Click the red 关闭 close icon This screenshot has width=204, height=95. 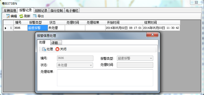(x=57, y=49)
